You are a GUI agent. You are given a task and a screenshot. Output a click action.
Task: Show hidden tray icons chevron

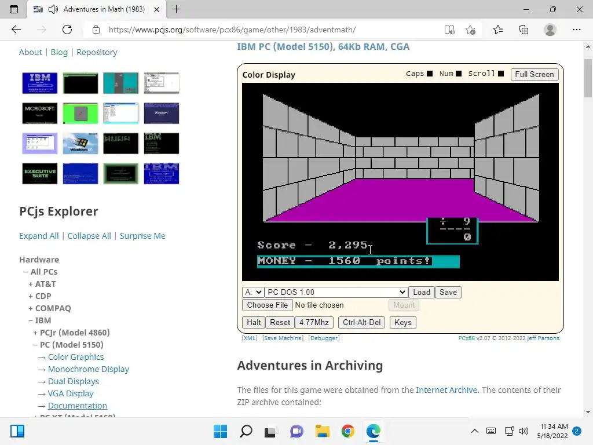tap(475, 431)
